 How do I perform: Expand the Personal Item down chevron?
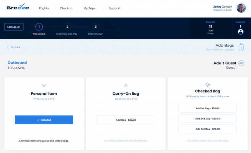click(x=44, y=85)
